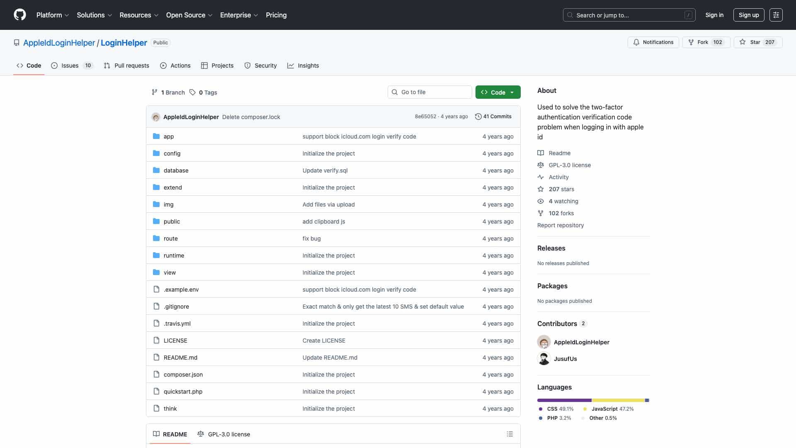796x448 pixels.
Task: View 41 Commits history
Action: pos(493,117)
